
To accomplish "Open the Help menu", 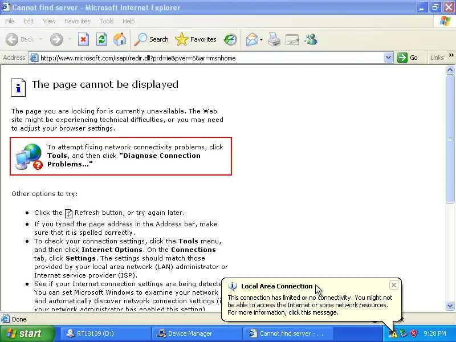I will [x=128, y=21].
